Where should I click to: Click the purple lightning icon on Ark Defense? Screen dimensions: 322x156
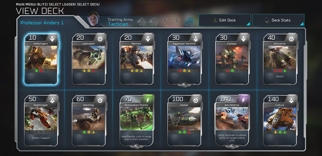(243, 100)
